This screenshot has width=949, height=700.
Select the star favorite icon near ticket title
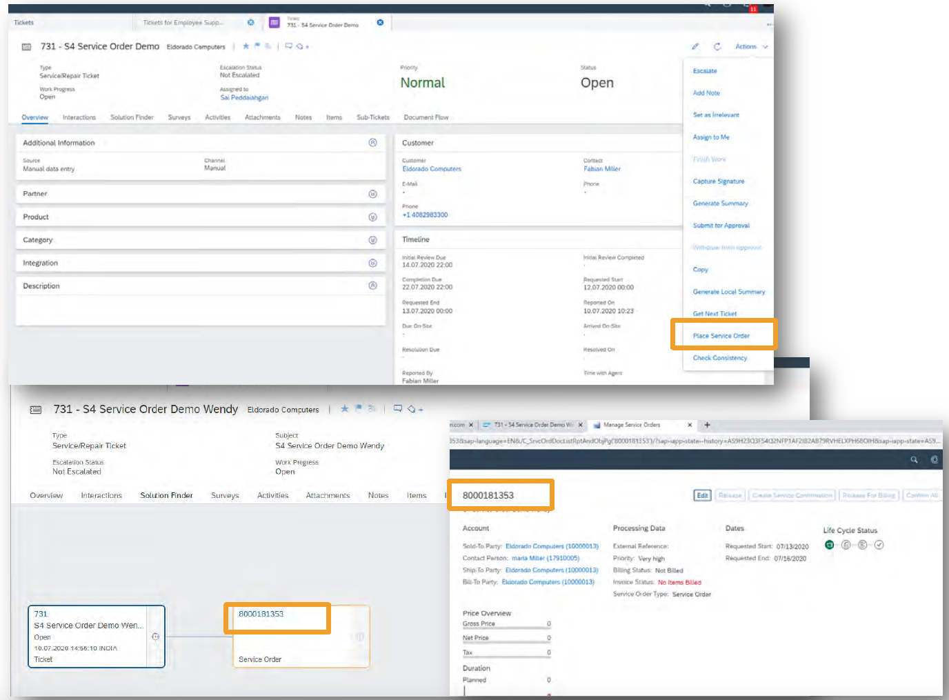click(246, 46)
